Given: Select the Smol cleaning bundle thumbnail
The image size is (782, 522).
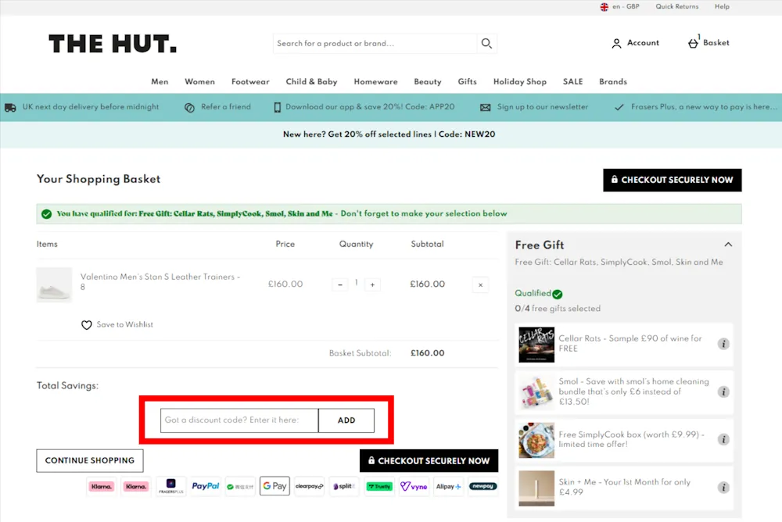Looking at the screenshot, I should pyautogui.click(x=536, y=392).
